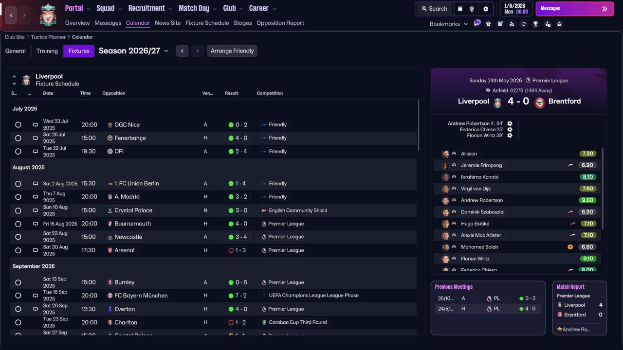
Task: Click the Liverpool club crest in header
Action: click(x=48, y=15)
